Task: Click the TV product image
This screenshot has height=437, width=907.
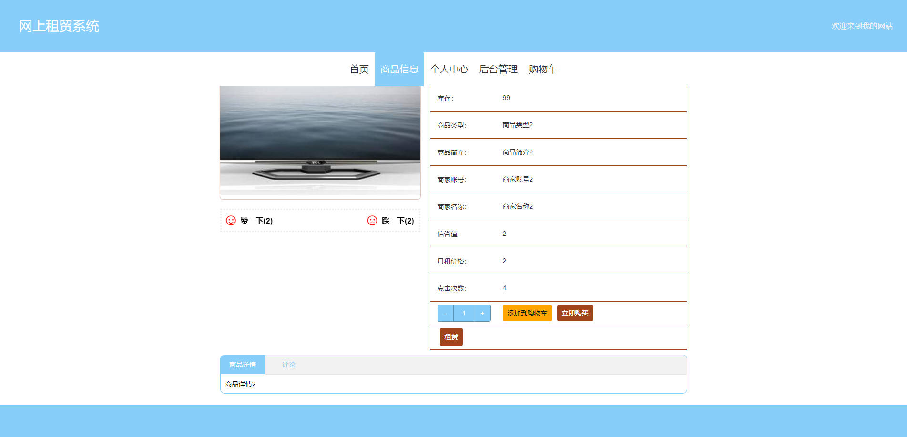Action: (320, 142)
